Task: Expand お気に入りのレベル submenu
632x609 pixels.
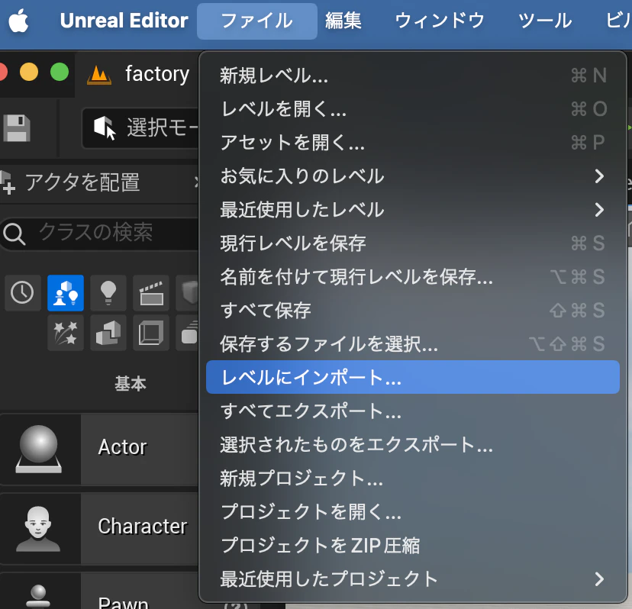Action: [x=413, y=176]
